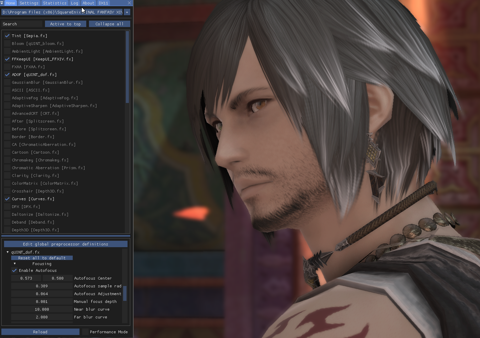Click the variables panel scrollbar
Image resolution: width=480 pixels, height=338 pixels.
125,293
